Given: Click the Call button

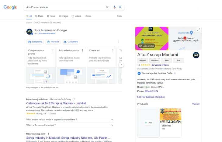Looking at the screenshot, I should pyautogui.click(x=179, y=61).
